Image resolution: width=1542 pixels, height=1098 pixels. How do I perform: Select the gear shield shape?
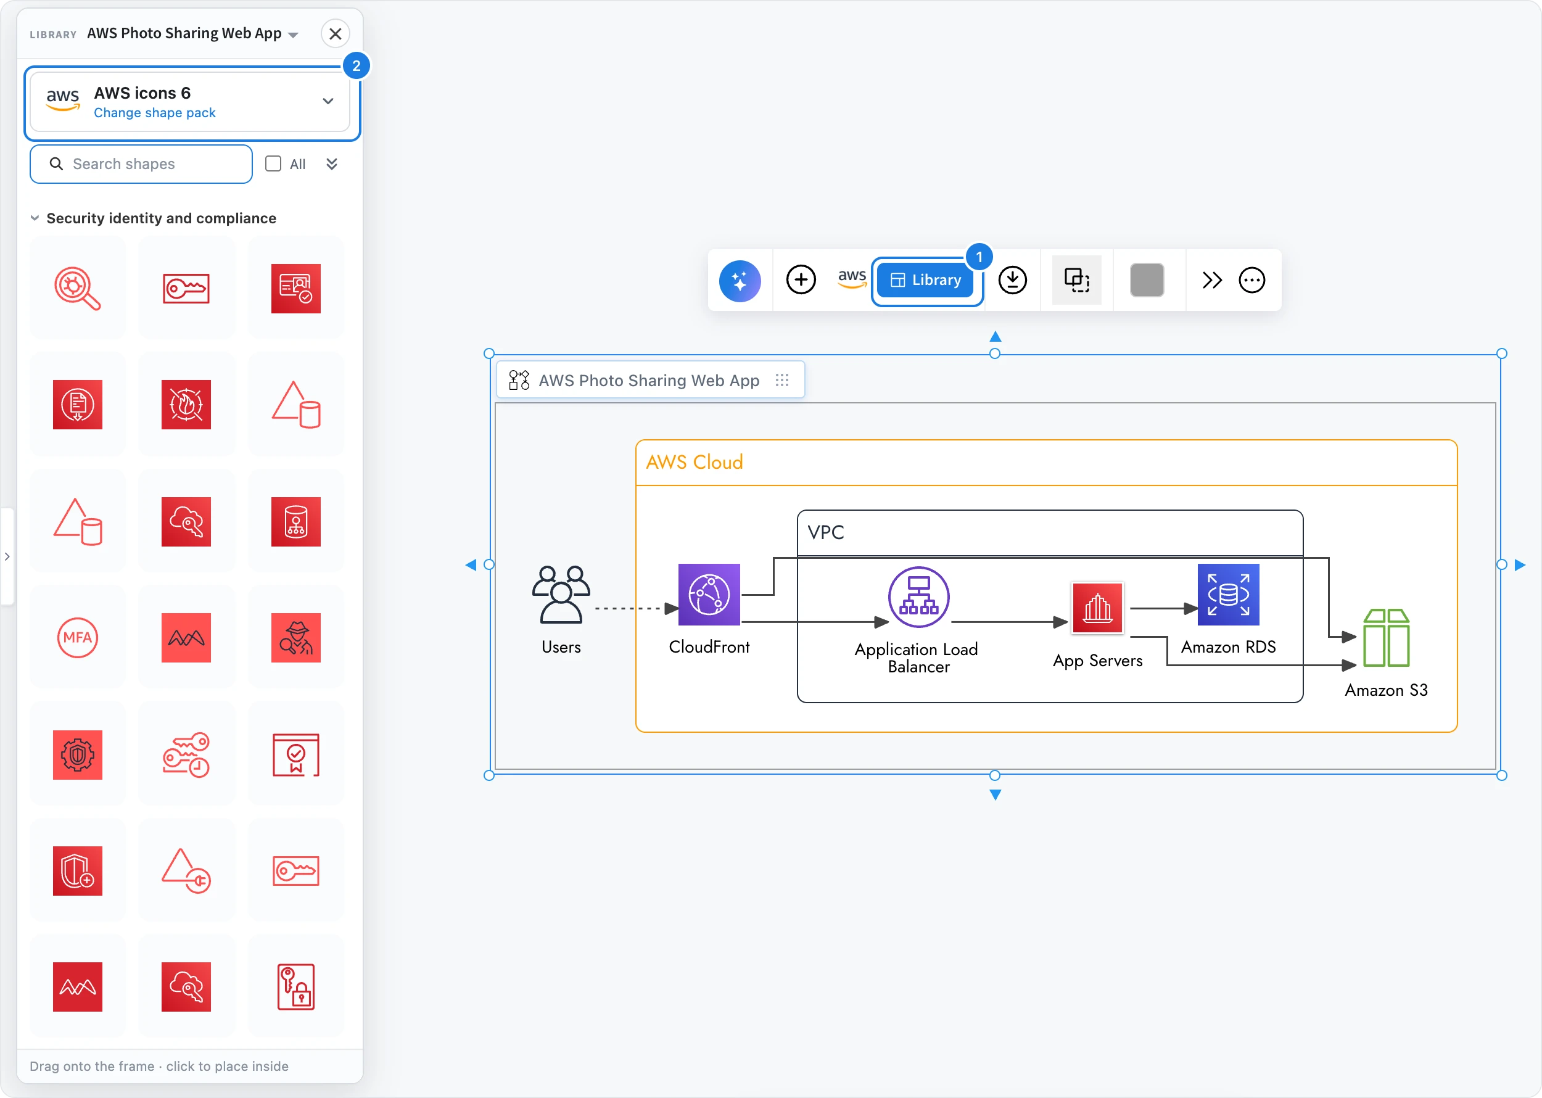(78, 754)
